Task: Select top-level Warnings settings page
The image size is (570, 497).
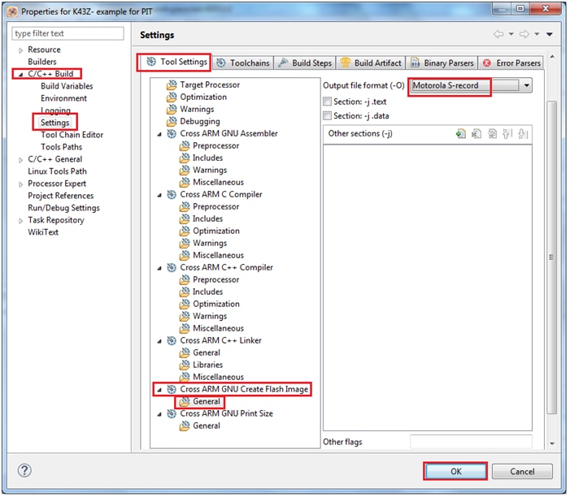Action: coord(197,110)
